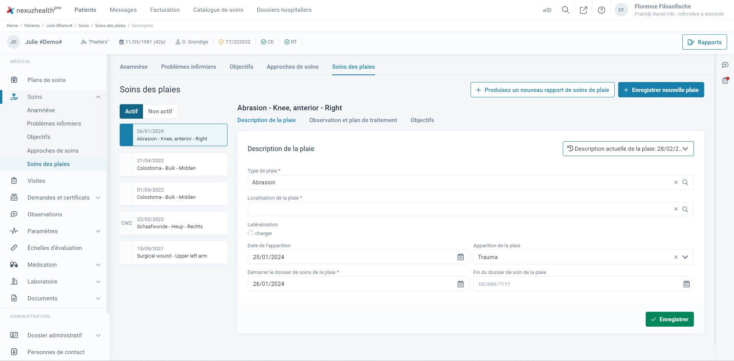Open Problèmes infirmiers sidebar item

54,124
